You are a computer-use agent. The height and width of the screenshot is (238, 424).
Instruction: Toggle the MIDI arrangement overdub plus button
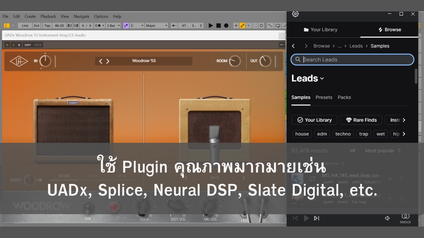coord(236,26)
